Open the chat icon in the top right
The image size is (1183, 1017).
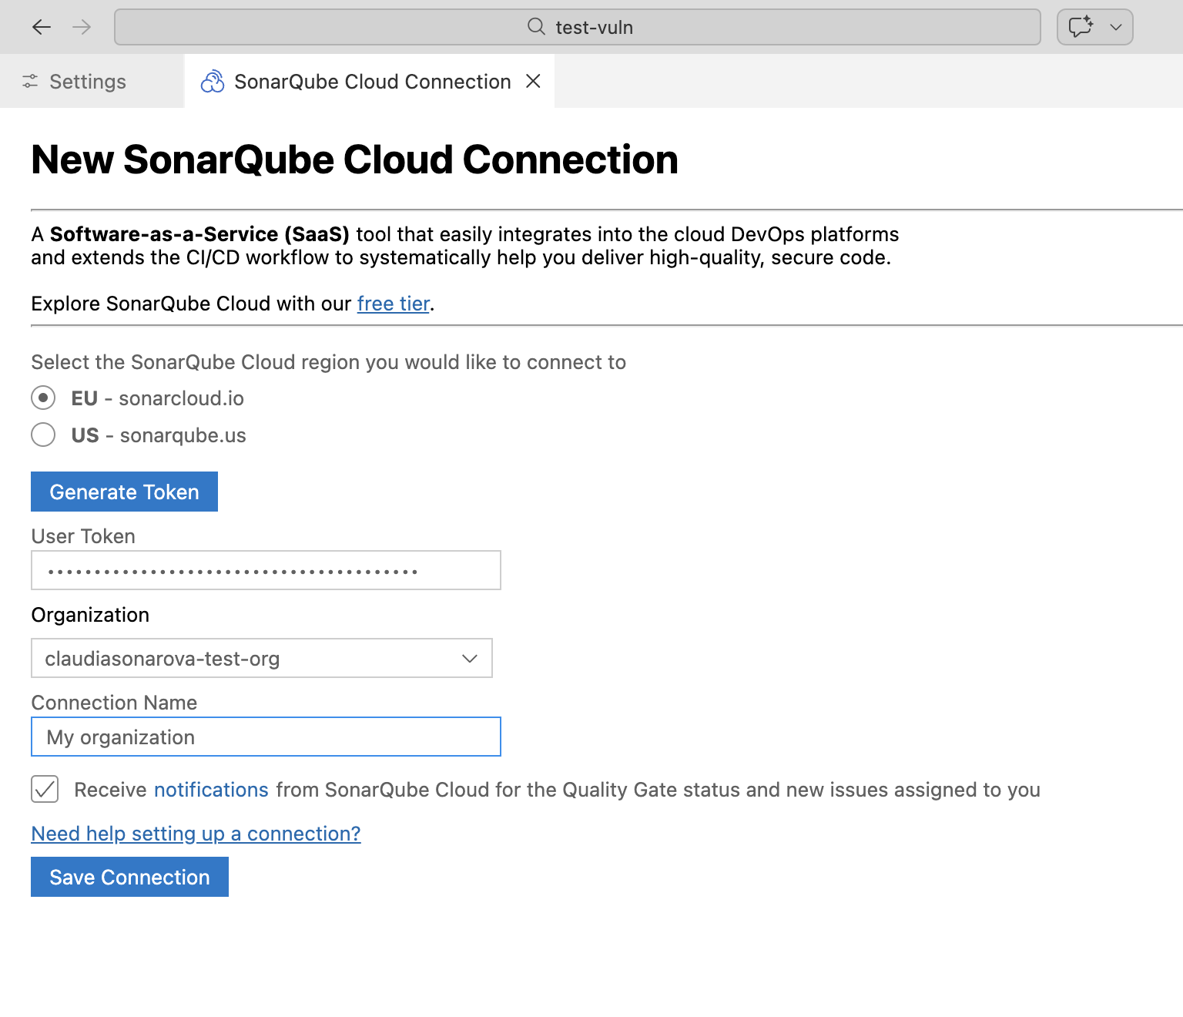[x=1081, y=26]
